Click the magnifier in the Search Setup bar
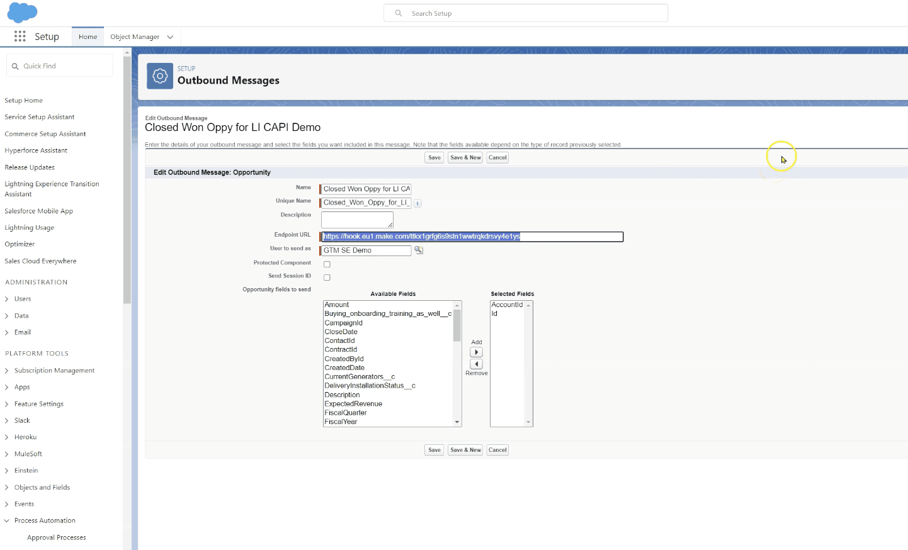Viewport: 908px width, 550px height. point(398,13)
